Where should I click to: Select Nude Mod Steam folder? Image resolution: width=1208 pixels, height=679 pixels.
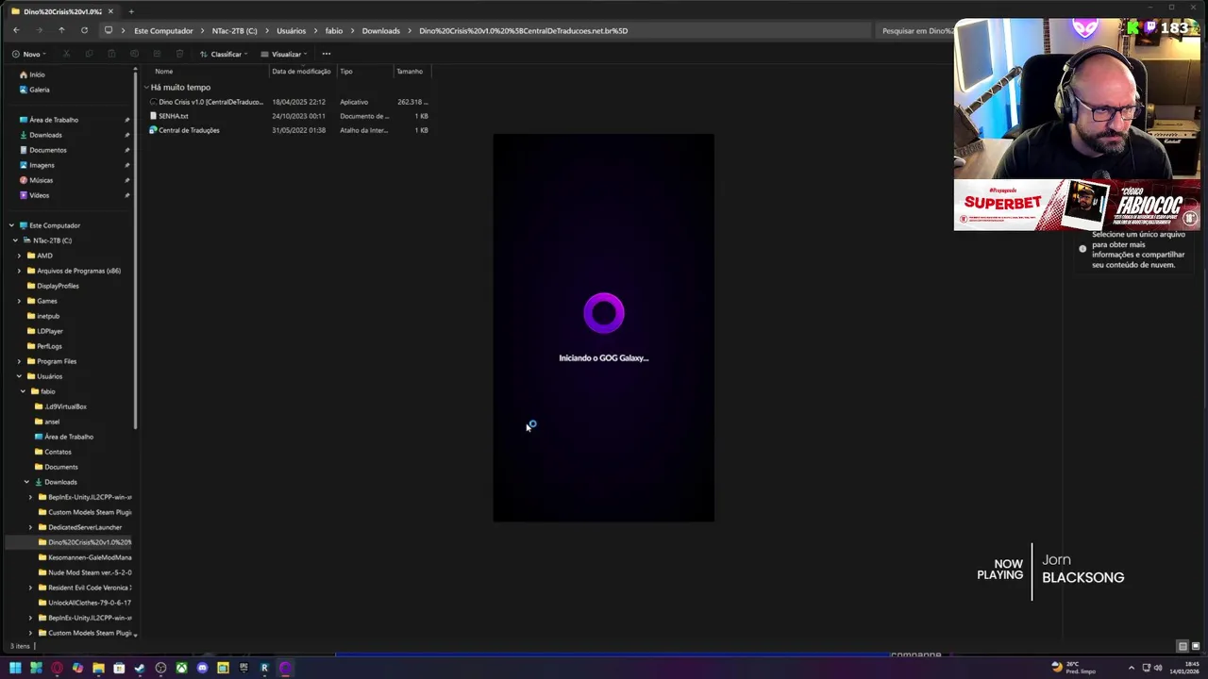click(90, 572)
